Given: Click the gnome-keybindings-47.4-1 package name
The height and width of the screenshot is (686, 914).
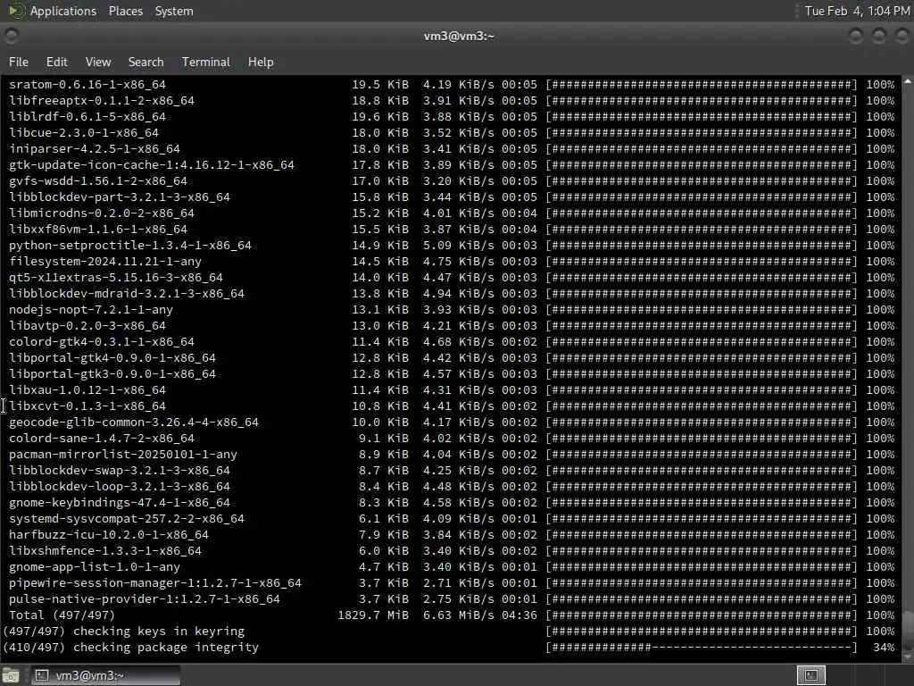Looking at the screenshot, I should (x=120, y=502).
